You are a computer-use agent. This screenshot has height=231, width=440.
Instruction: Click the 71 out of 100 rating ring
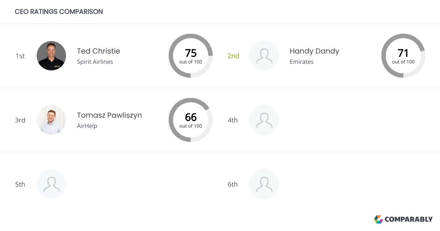403,56
